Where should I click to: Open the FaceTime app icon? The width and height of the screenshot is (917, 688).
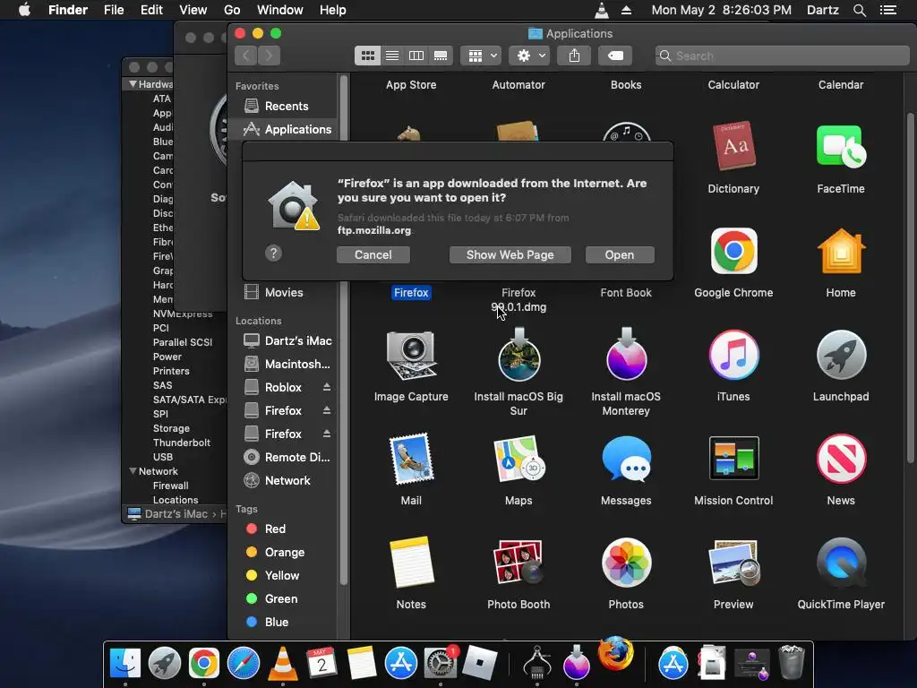pos(841,146)
